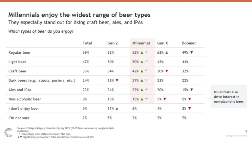Viewport: 252px width, 141px height.
Task: Select the Millennial column header
Action: coord(141,43)
